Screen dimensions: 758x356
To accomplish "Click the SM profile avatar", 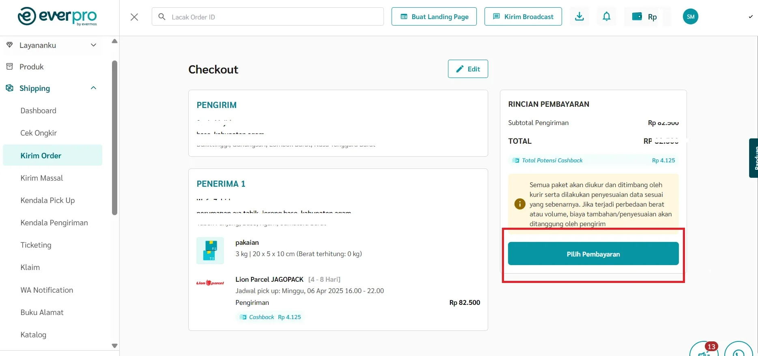I will click(x=690, y=17).
